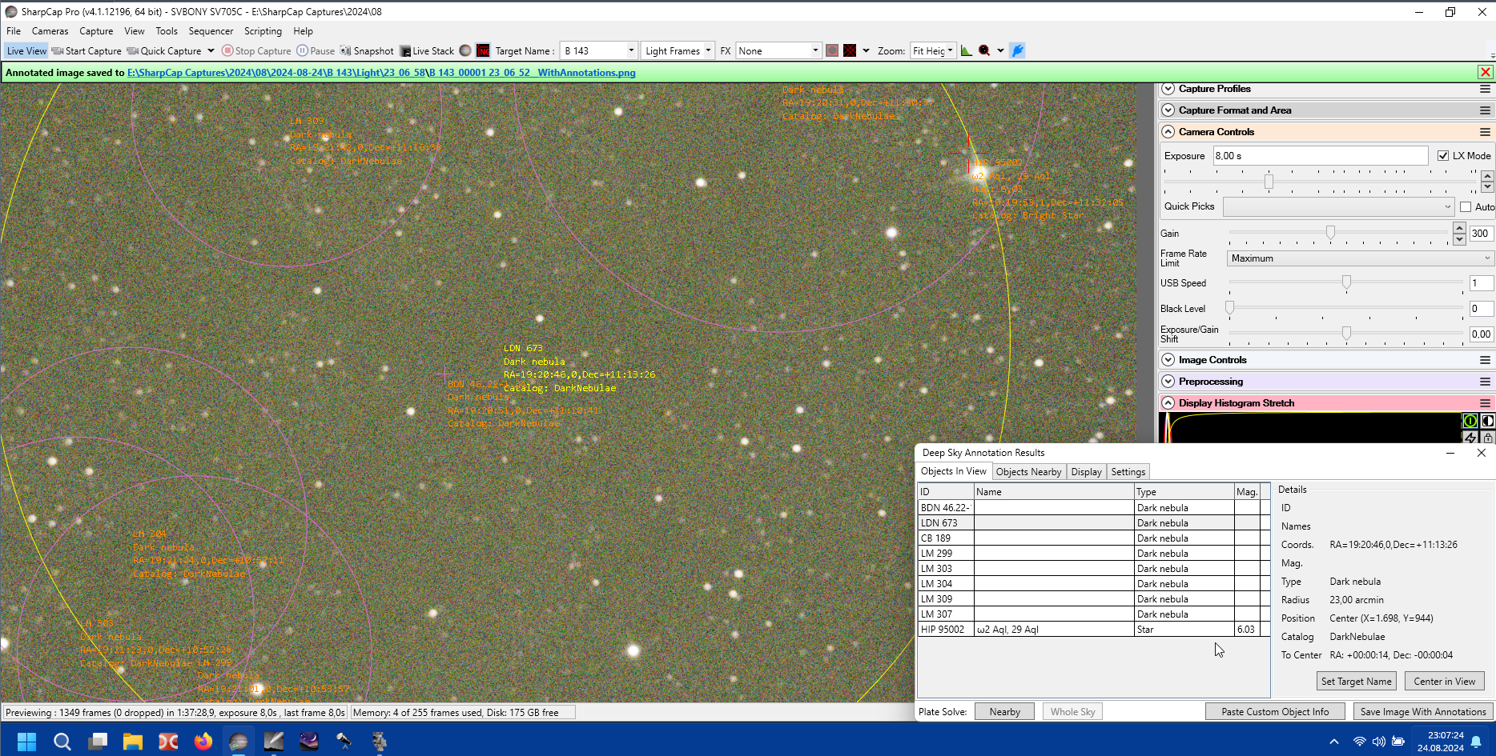Click the Gain slider thumb
Screen dimensions: 1496x756
coord(1330,233)
